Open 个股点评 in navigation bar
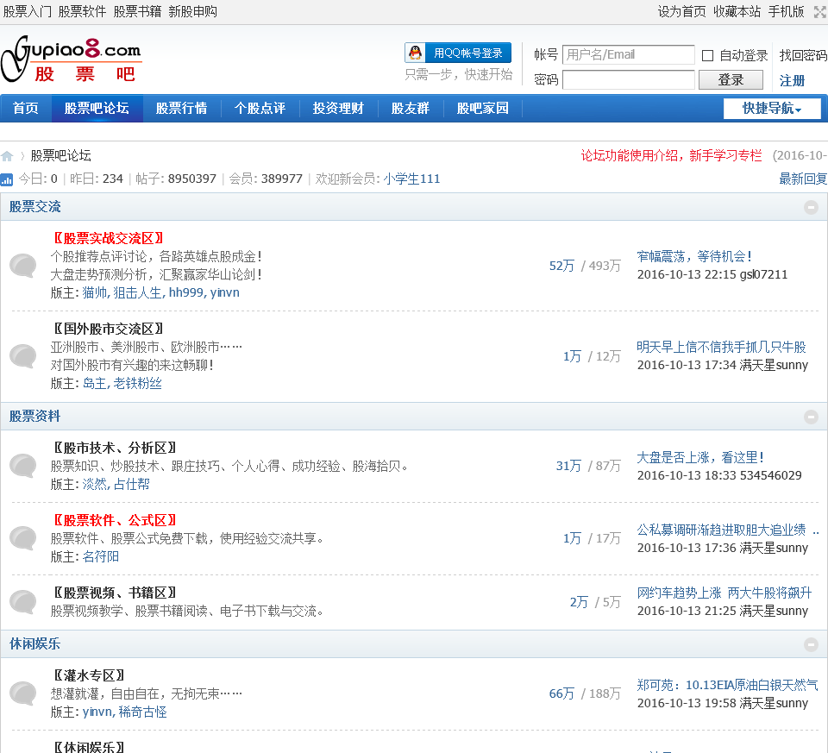 (x=260, y=109)
